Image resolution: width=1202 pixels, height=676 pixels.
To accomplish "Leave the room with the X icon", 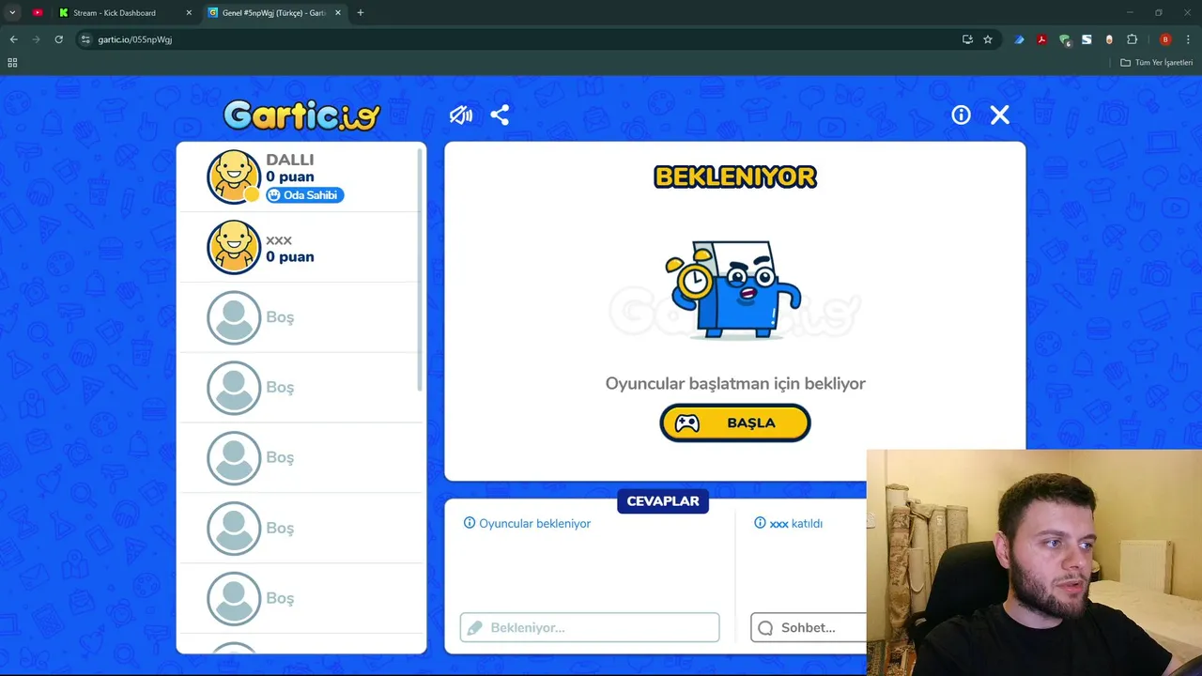I will pyautogui.click(x=1000, y=115).
